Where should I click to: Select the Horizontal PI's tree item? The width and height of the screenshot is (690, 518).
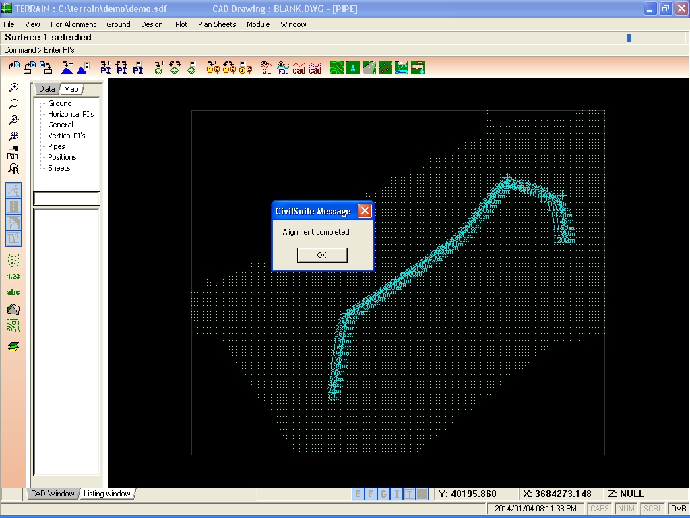[x=71, y=113]
